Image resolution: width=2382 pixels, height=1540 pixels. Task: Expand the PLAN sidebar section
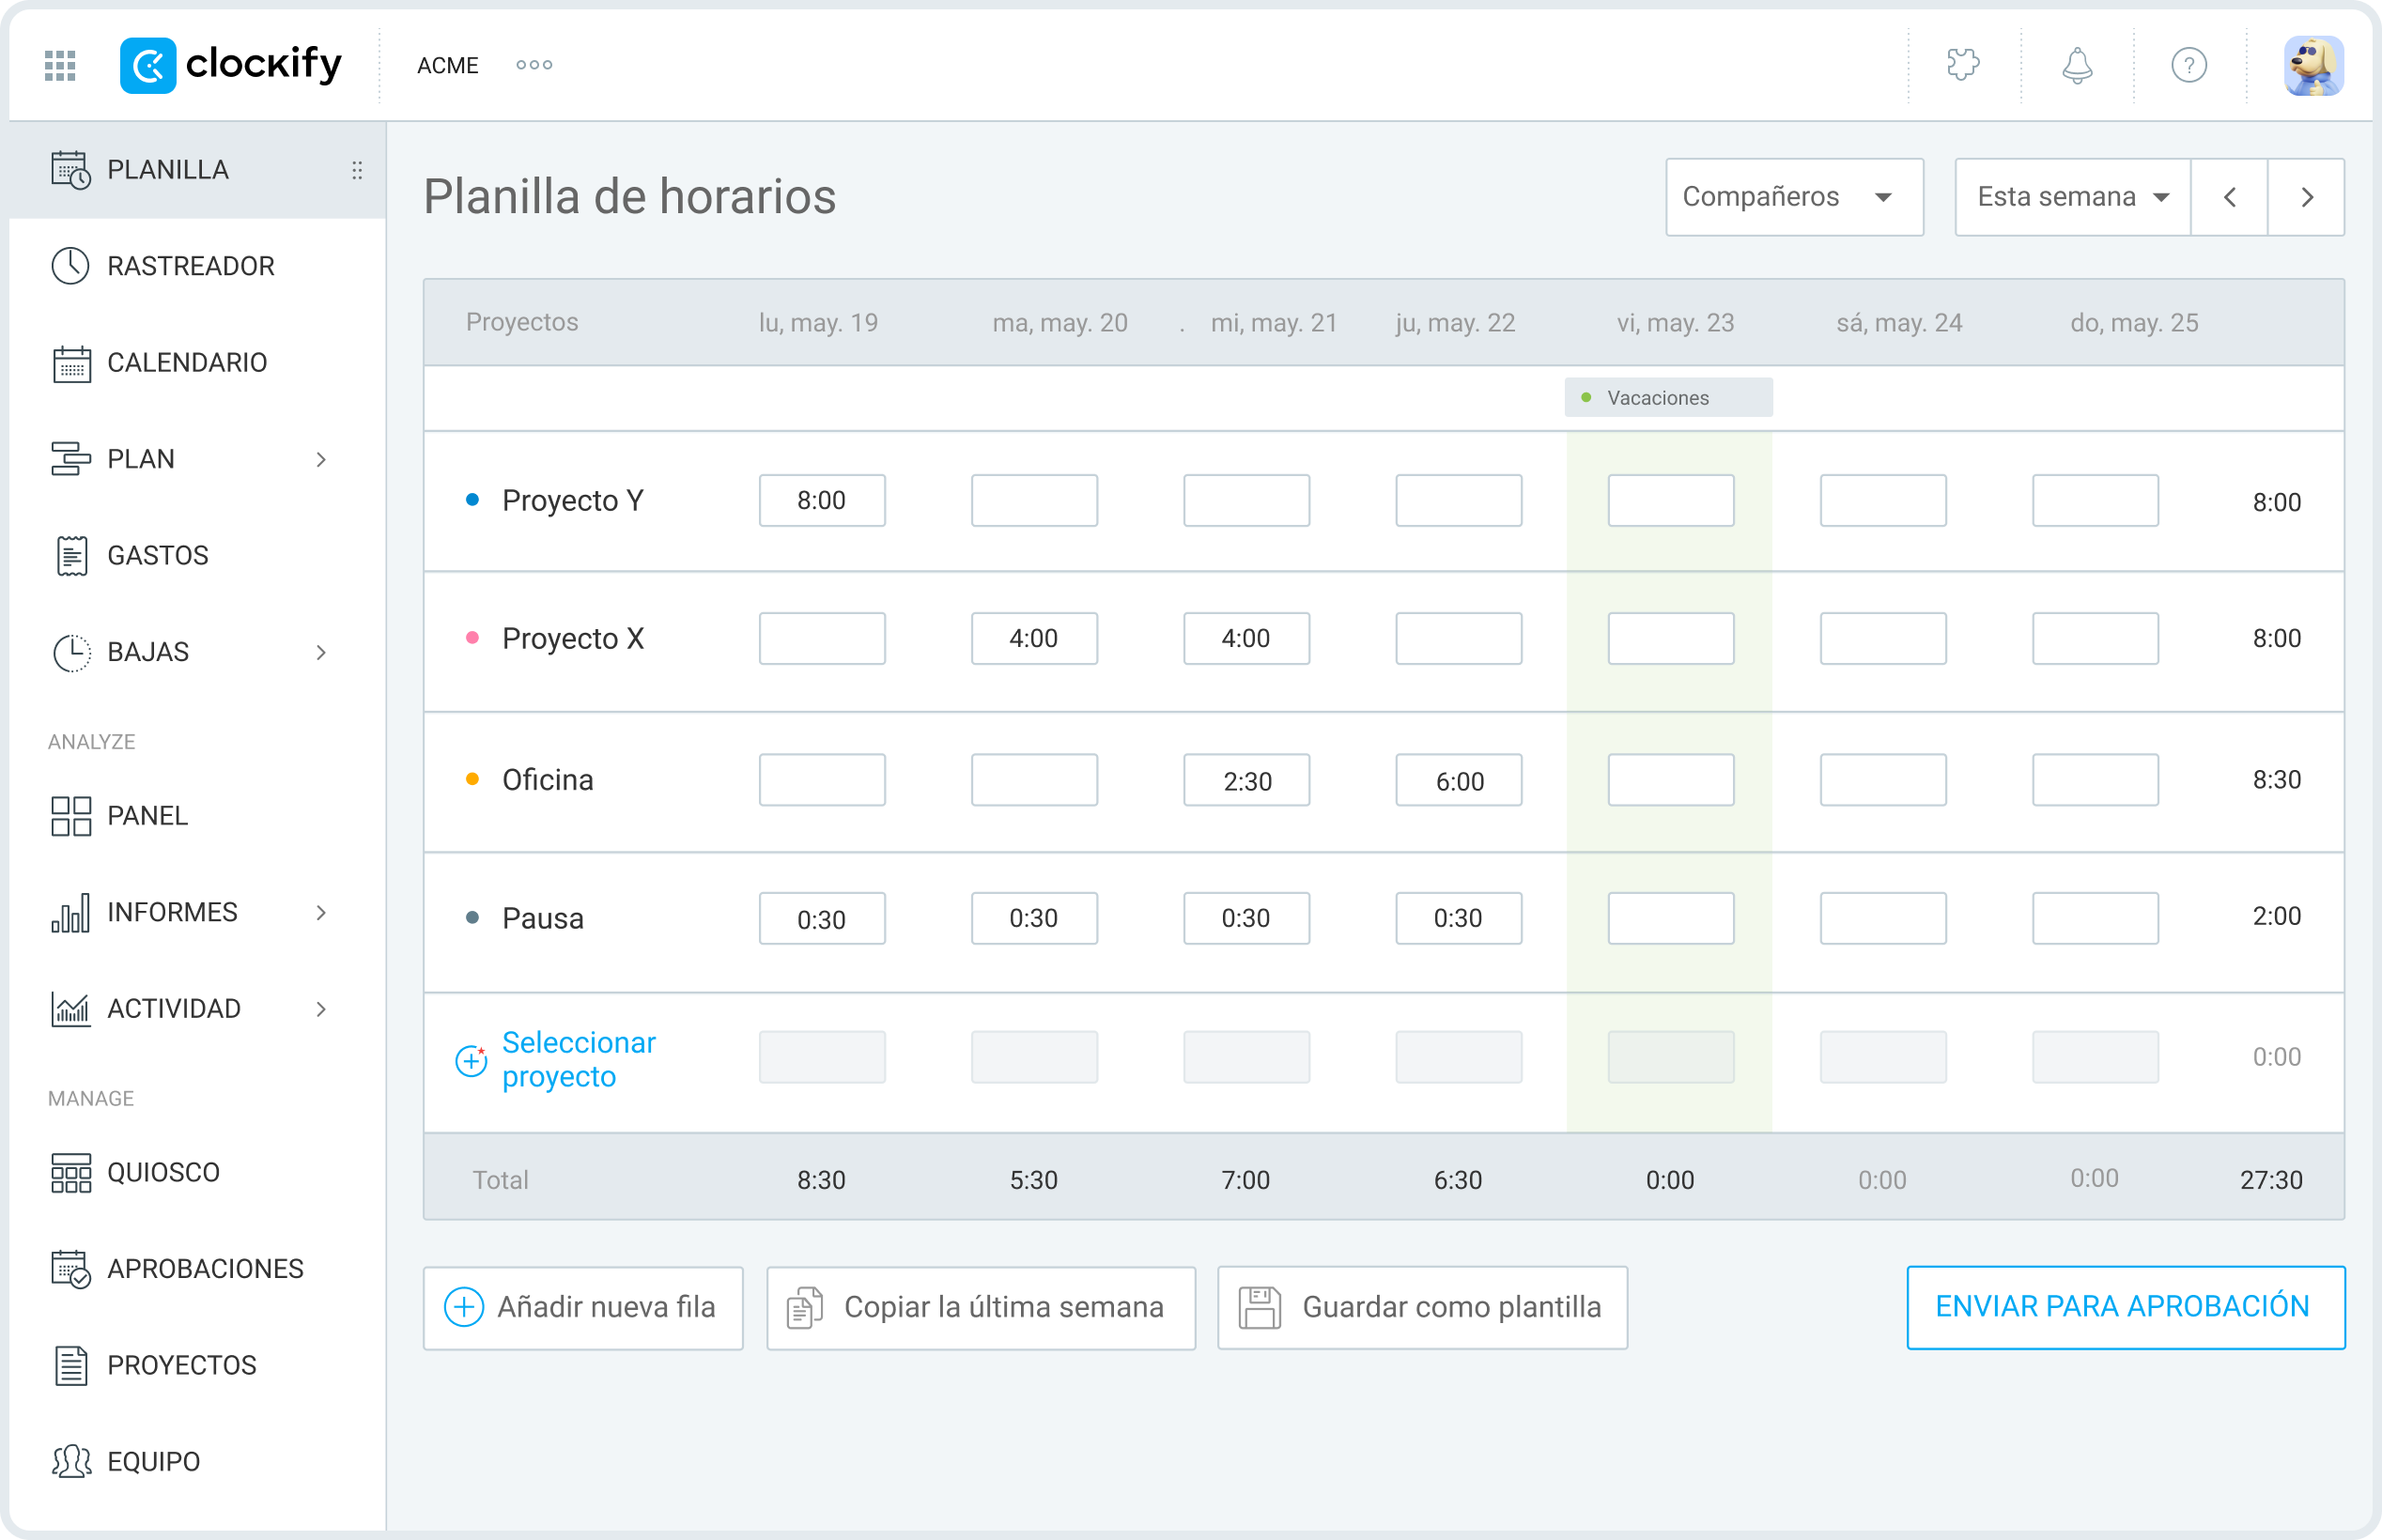(321, 459)
